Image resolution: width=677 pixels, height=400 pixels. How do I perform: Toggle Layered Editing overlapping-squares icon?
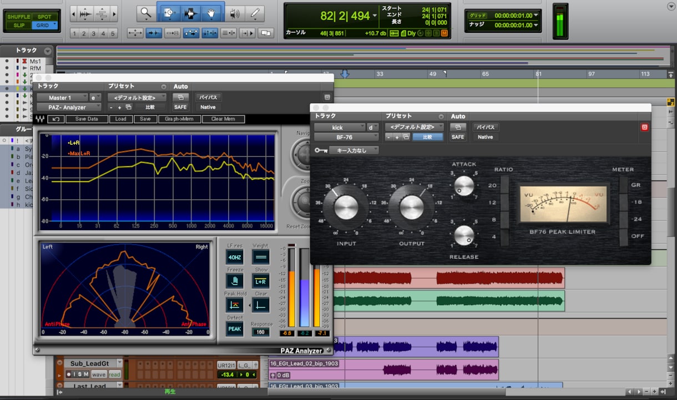coord(266,33)
